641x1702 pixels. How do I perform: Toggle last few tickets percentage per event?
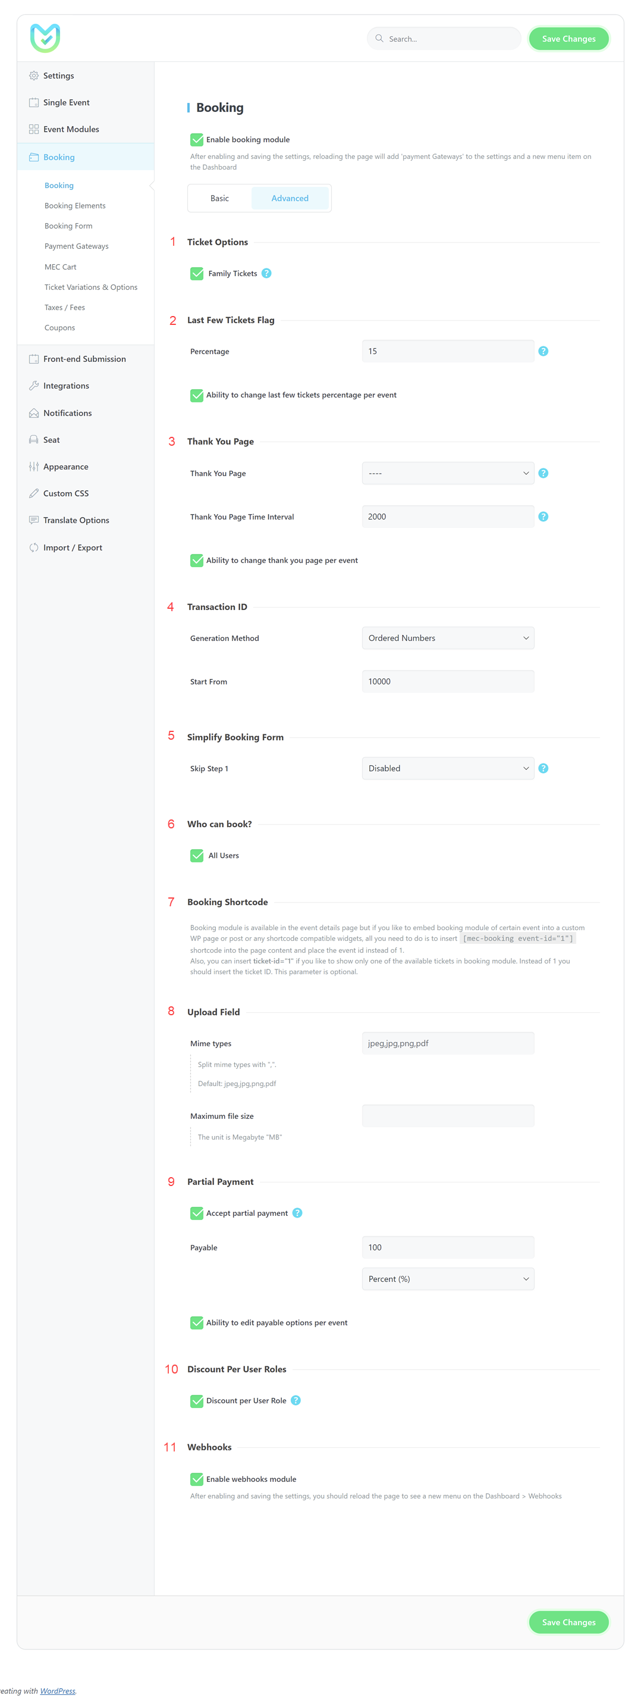coord(197,395)
